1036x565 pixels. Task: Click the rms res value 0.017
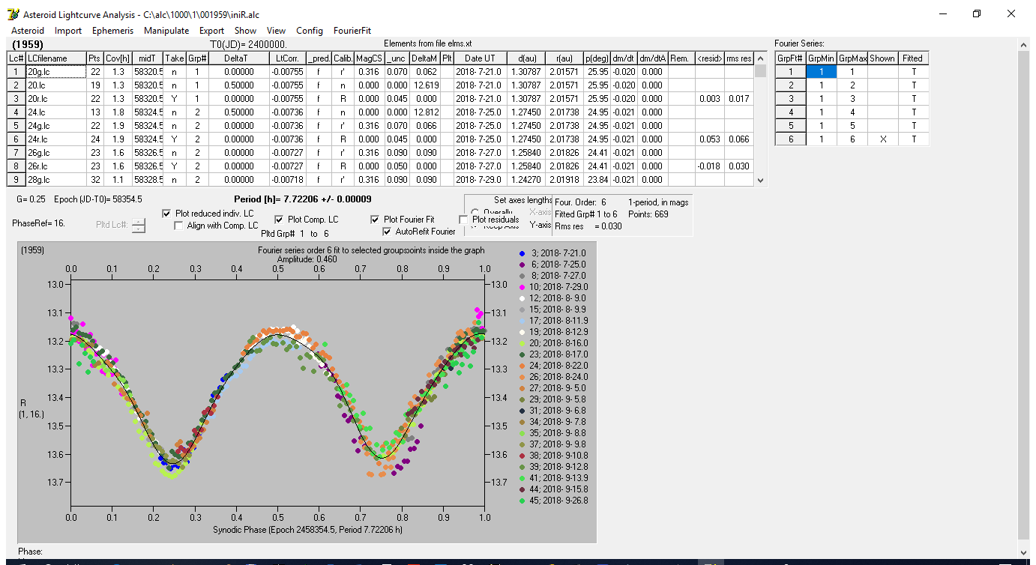[x=739, y=99]
